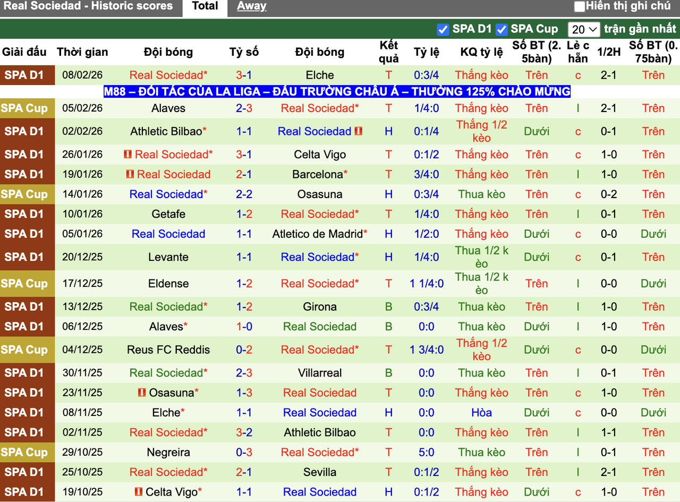680x502 pixels.
Task: Open the Villarreal team page
Action: (x=319, y=373)
